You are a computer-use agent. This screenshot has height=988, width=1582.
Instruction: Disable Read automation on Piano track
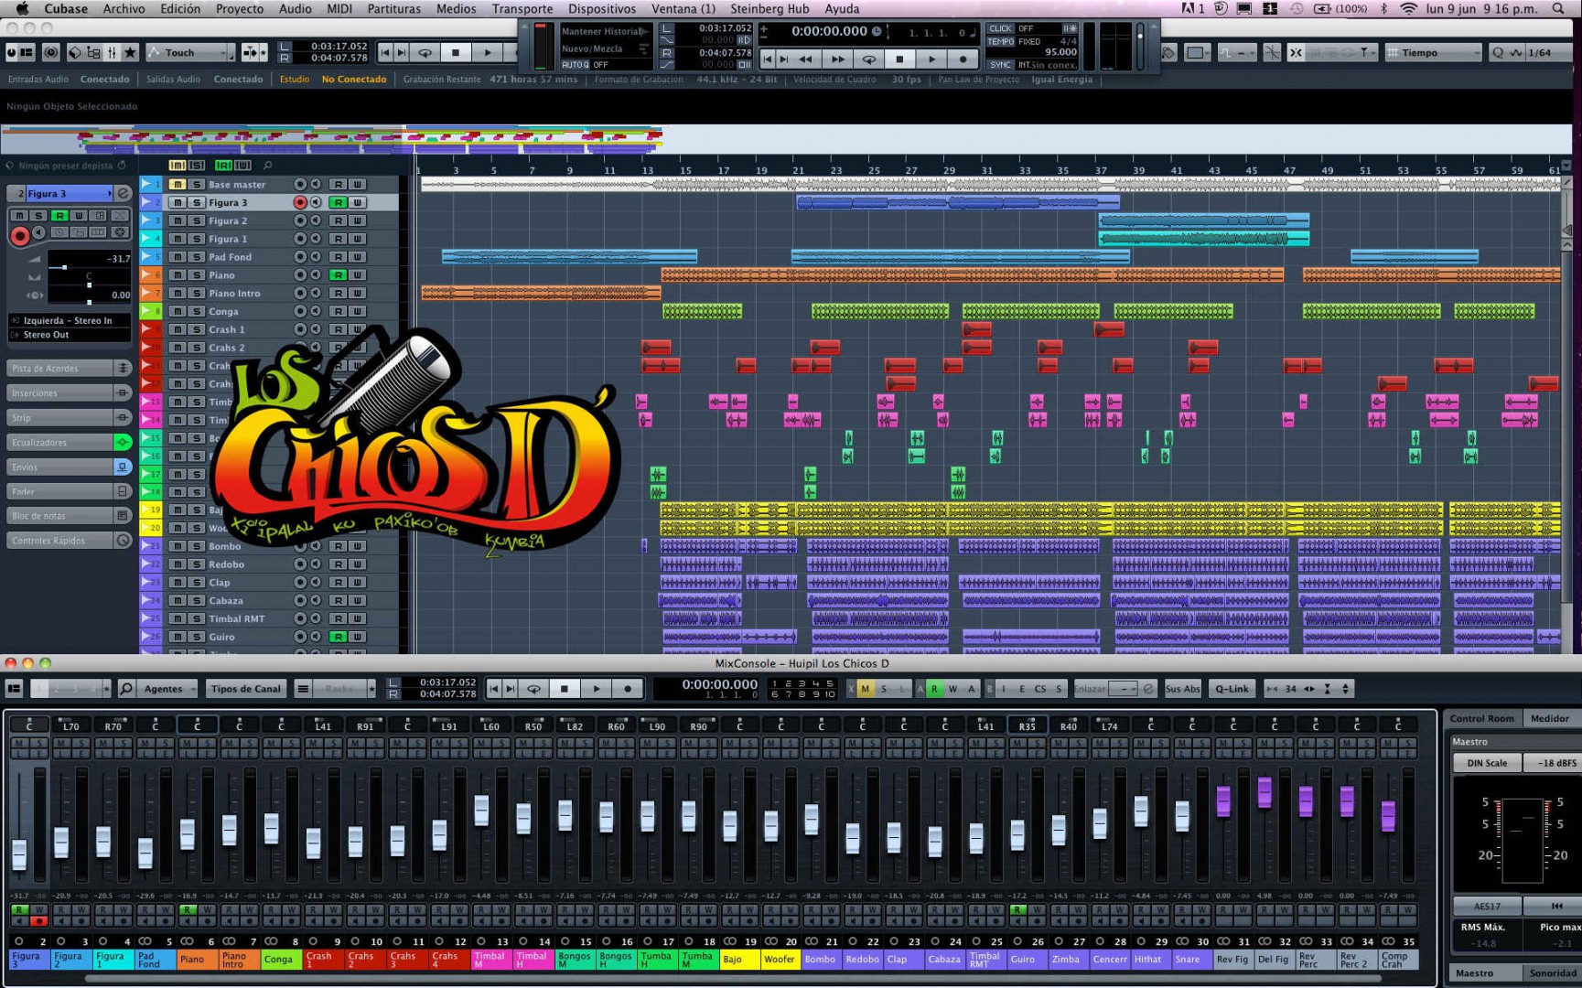338,275
